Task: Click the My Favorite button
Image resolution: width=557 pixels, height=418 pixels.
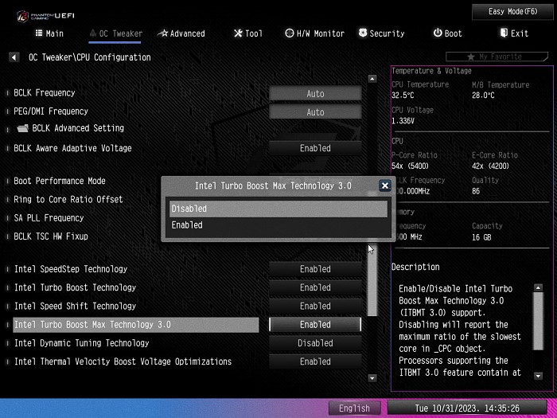Action: (x=497, y=57)
